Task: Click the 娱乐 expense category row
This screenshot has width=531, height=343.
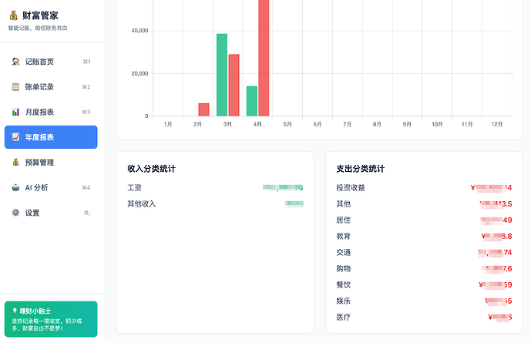Action: 424,301
